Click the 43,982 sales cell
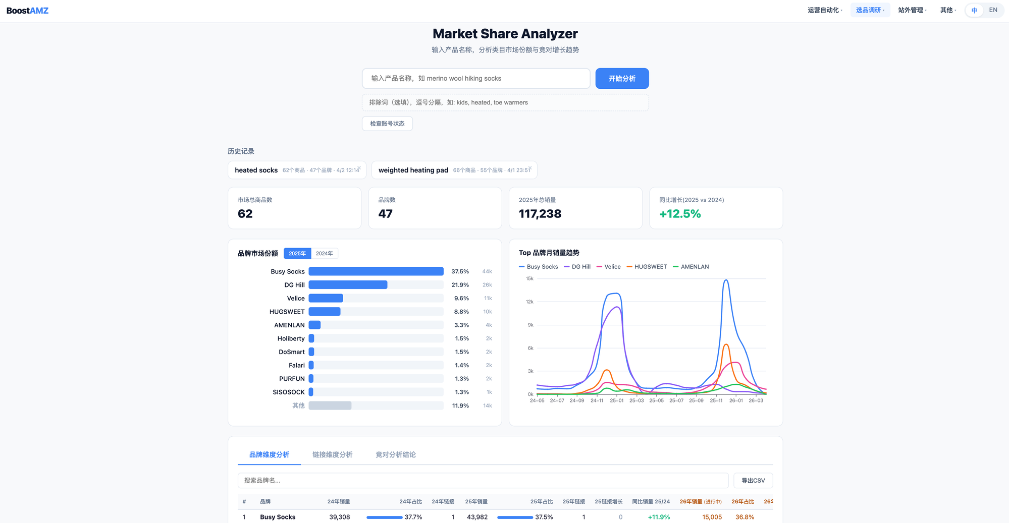The width and height of the screenshot is (1009, 523). point(477,517)
